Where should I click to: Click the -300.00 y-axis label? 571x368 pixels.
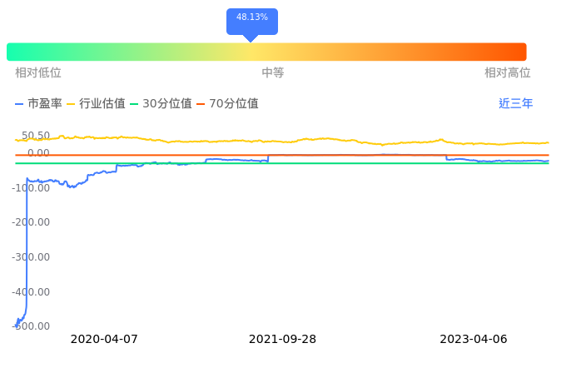tap(32, 257)
